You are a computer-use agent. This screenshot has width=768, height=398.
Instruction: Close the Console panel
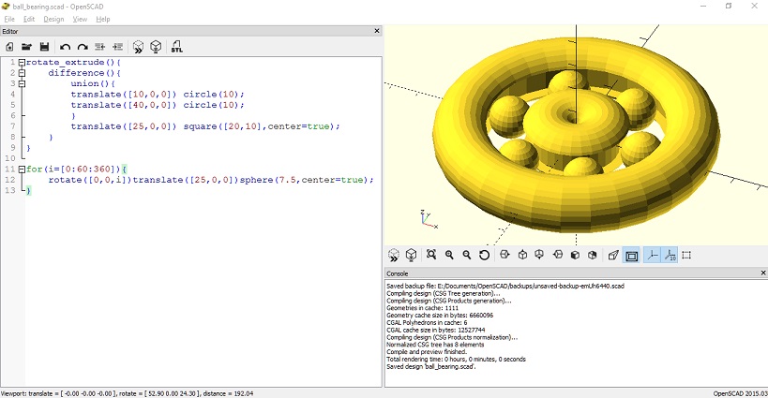762,273
